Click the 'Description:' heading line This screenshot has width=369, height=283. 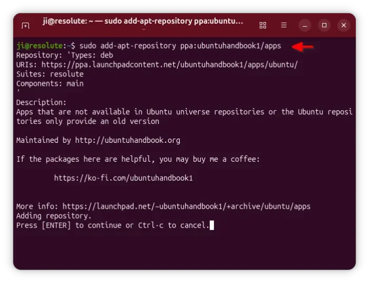click(x=42, y=102)
